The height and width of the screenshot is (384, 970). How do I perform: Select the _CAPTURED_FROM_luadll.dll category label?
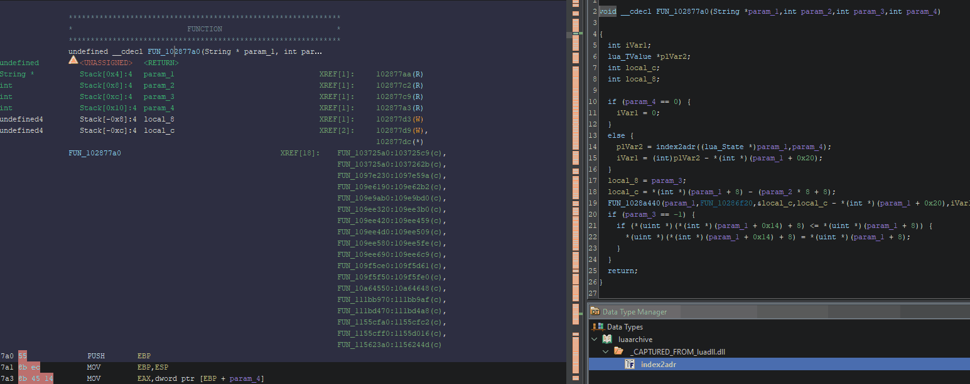tap(677, 352)
